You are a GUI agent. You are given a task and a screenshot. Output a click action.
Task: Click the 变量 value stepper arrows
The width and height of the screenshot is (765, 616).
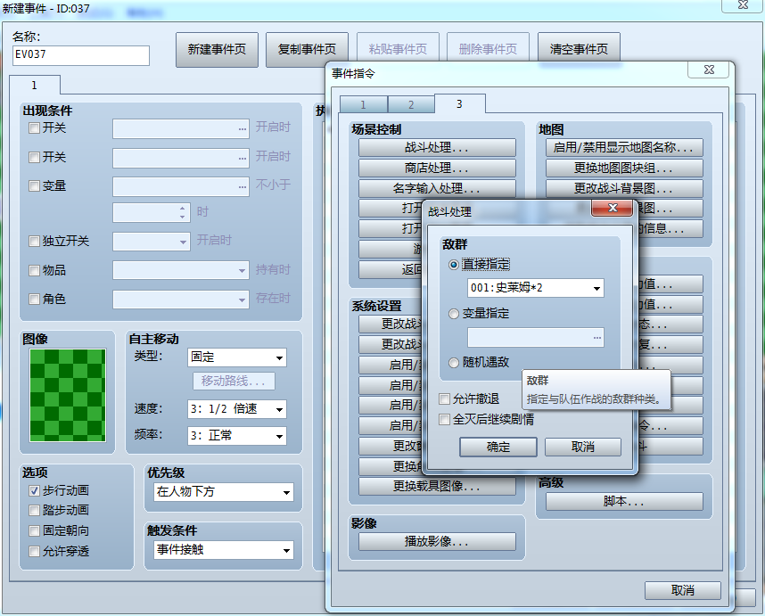(x=183, y=212)
